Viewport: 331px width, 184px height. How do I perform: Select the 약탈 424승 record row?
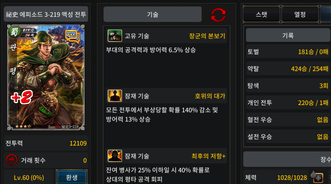(288, 68)
